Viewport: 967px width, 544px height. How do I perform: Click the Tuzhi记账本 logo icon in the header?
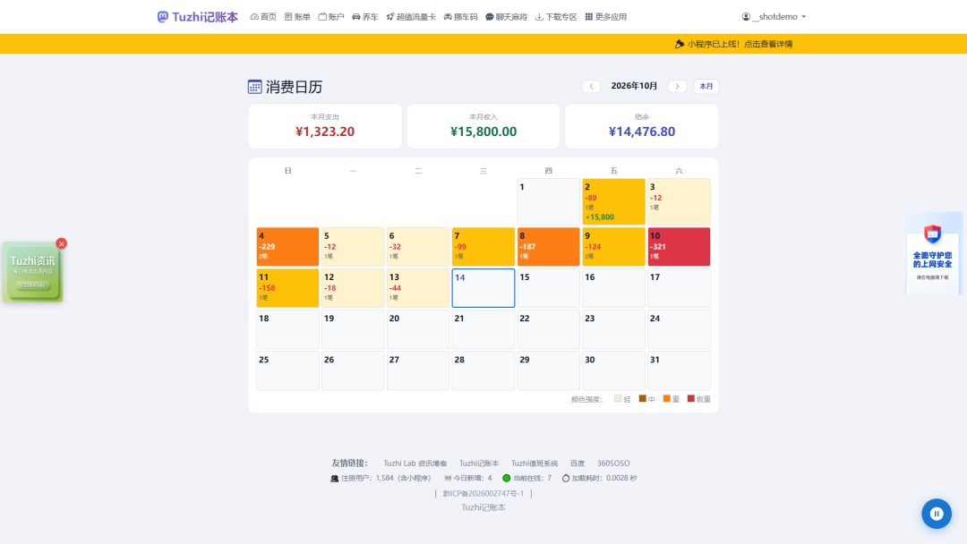(x=163, y=17)
